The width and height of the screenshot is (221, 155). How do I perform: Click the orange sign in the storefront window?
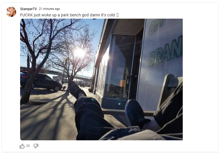[122, 83]
